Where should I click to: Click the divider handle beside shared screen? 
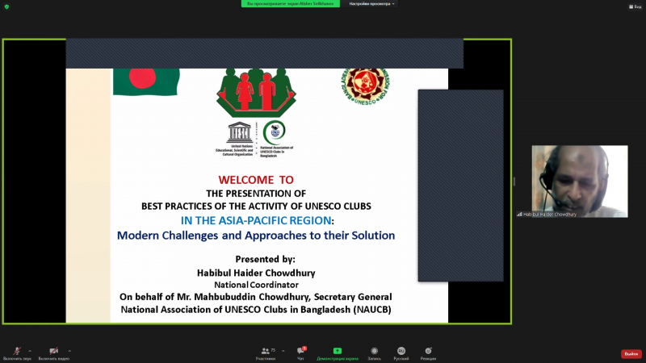click(514, 181)
